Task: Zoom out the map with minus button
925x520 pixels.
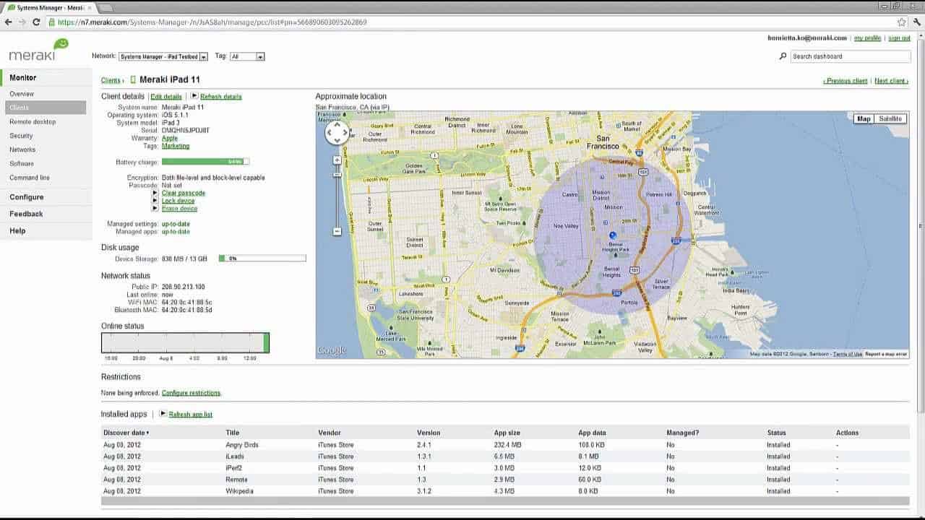Action: click(x=337, y=231)
